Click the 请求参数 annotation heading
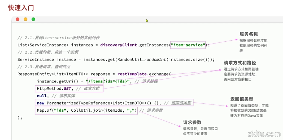The width and height of the screenshot is (283, 140). pyautogui.click(x=192, y=122)
